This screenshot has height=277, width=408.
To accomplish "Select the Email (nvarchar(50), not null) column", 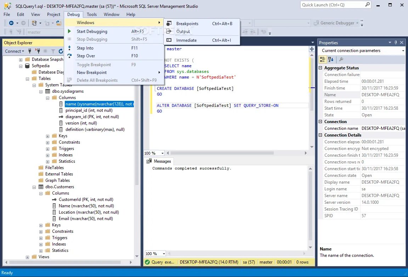I will click(x=86, y=219).
